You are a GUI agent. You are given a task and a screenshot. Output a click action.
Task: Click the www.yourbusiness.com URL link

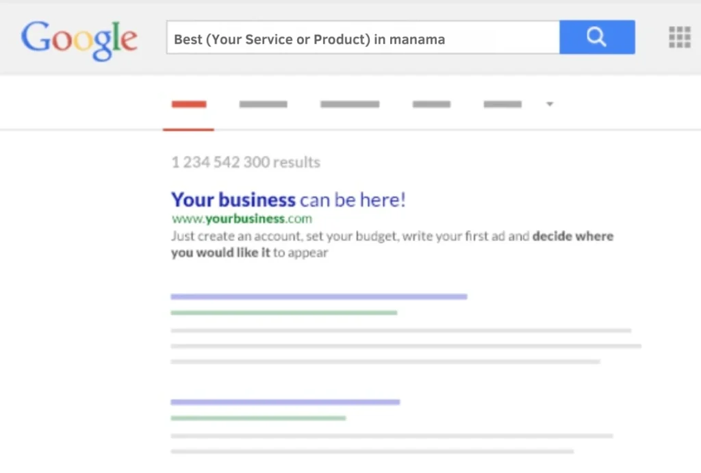coord(242,218)
